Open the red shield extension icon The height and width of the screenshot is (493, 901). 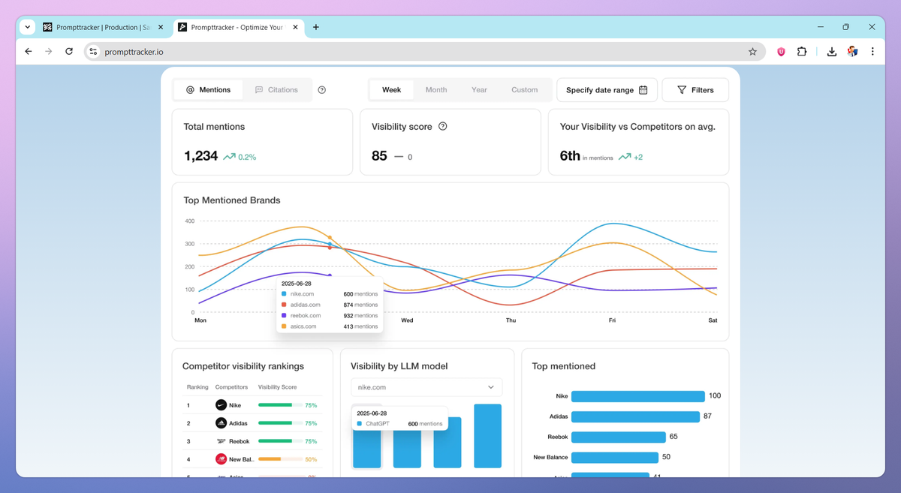[x=781, y=52]
